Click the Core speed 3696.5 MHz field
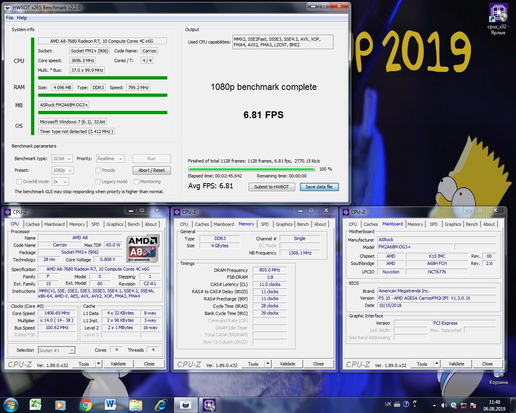This screenshot has width=516, height=413. click(x=83, y=60)
